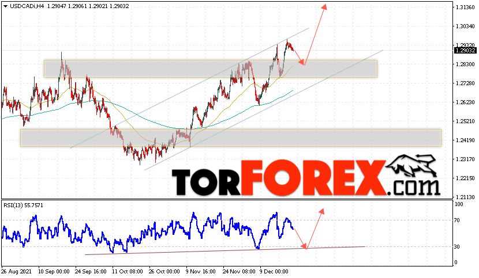Click the 24 Nov 08:00 time label

point(239,271)
